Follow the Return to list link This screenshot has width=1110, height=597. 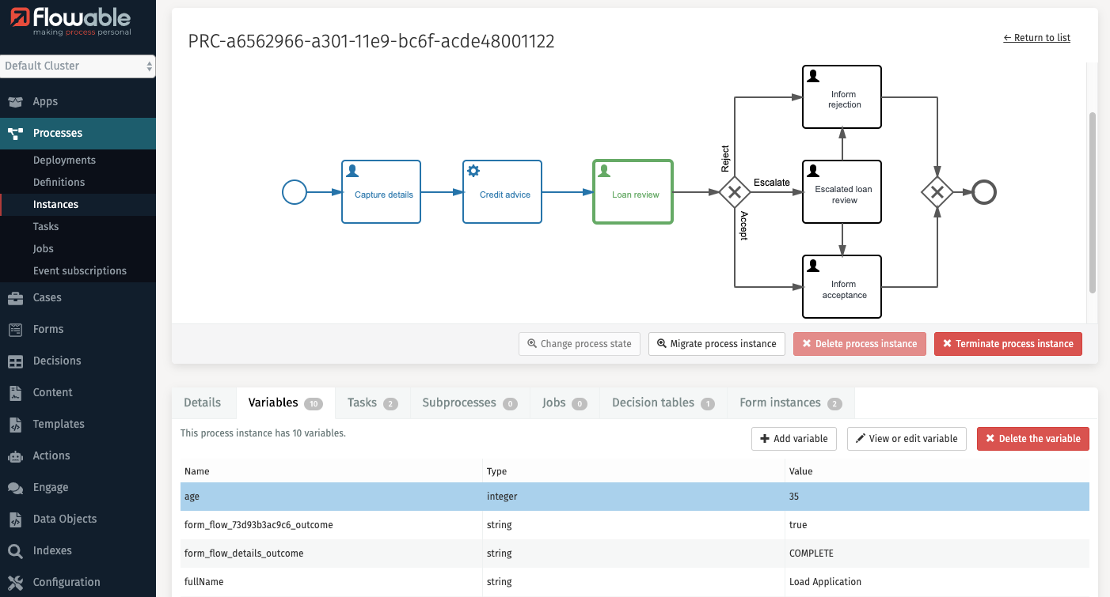pyautogui.click(x=1036, y=38)
